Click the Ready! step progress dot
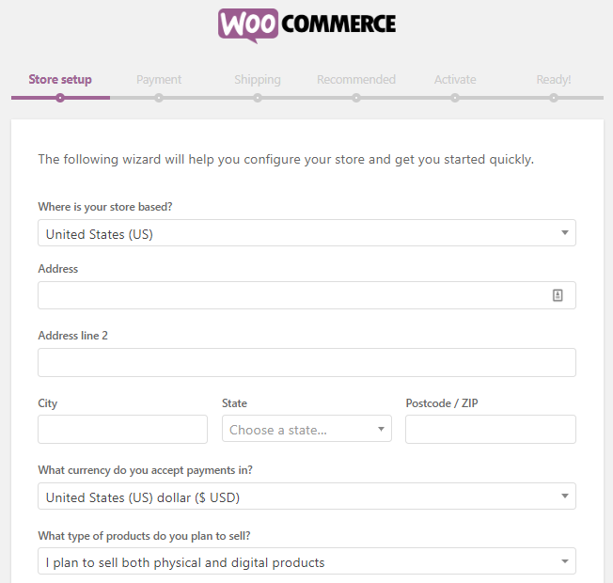 pyautogui.click(x=554, y=97)
